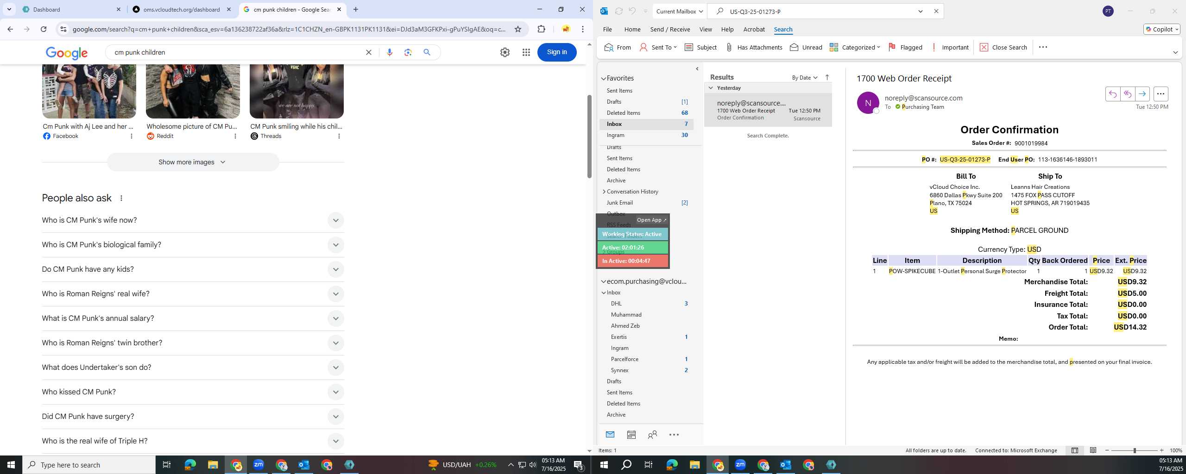Click Reply arrow in email header
Screen dimensions: 1186x474
point(1112,94)
